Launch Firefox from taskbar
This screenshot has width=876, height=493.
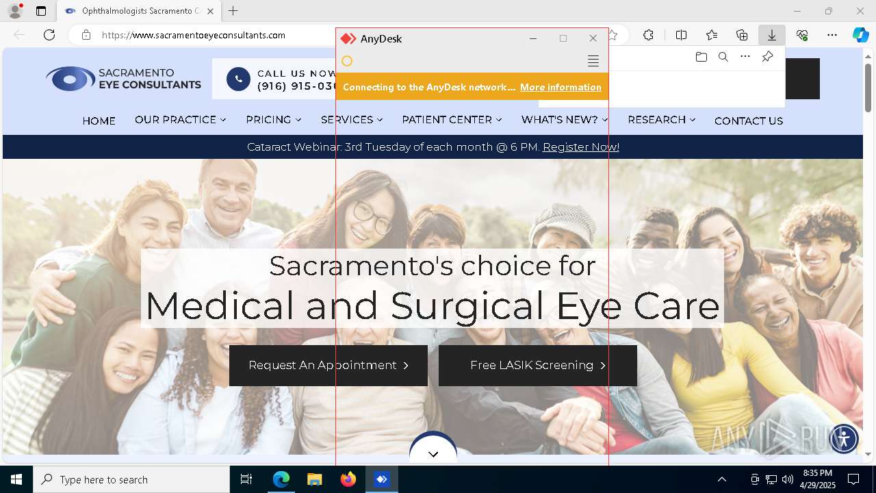click(348, 479)
